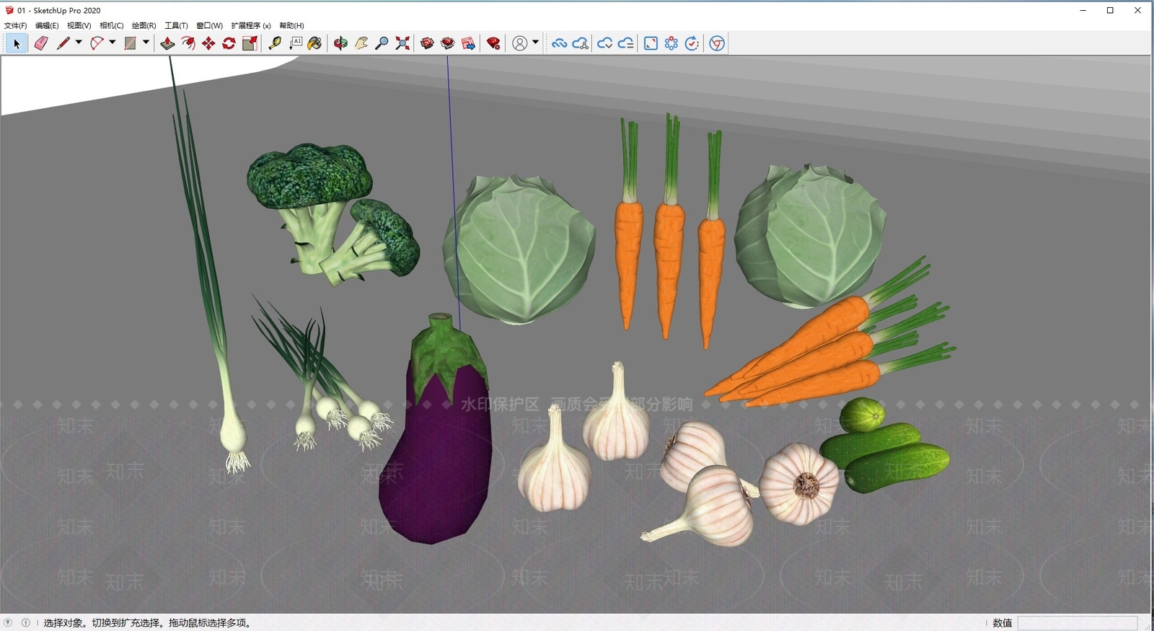Click the first Trimble Connect link-cloud icon
The width and height of the screenshot is (1154, 631).
click(x=559, y=44)
